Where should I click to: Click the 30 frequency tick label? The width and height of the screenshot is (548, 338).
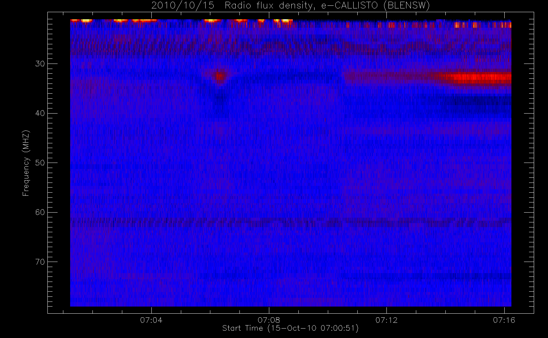click(x=40, y=64)
